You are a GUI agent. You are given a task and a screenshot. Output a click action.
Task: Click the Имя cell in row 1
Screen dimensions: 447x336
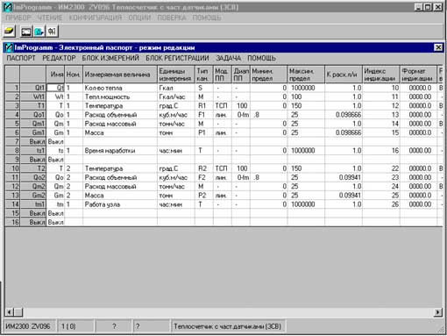(x=55, y=88)
